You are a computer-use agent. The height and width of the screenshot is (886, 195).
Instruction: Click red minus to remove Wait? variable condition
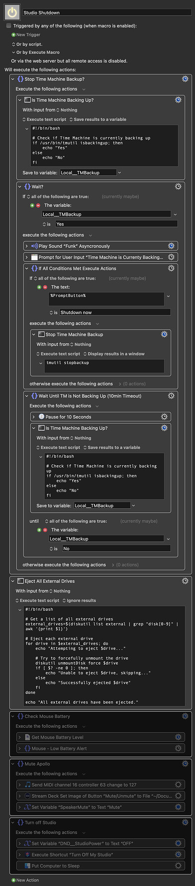coord(38,205)
